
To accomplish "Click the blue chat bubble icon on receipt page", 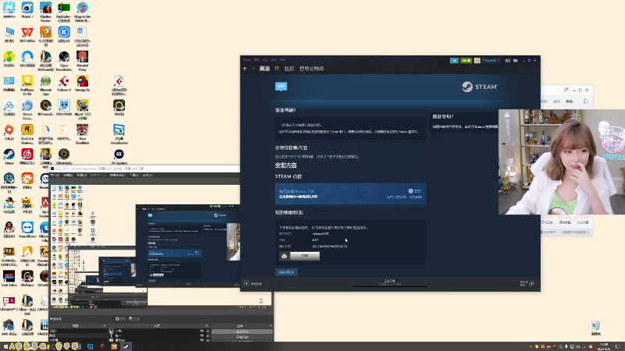I will (281, 87).
